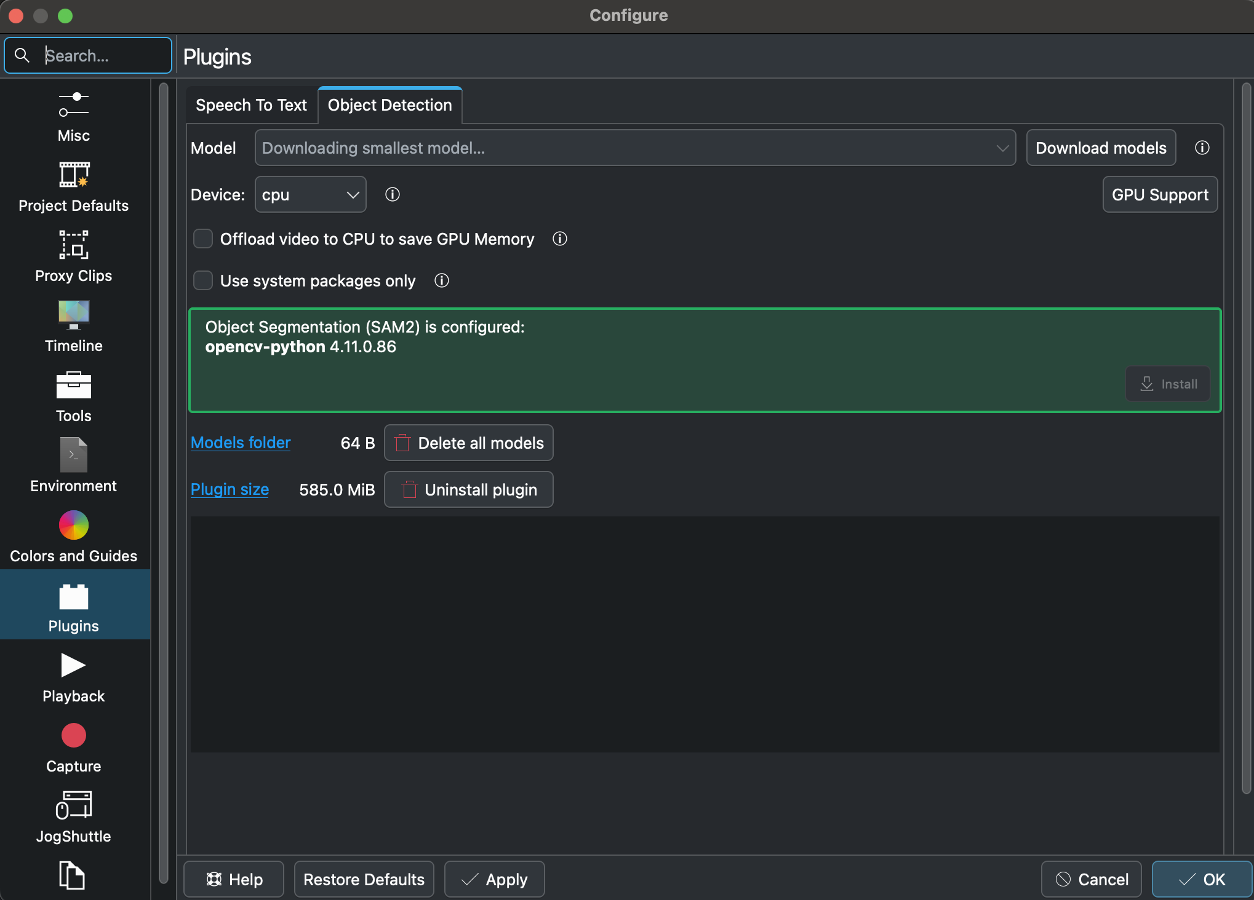Click the Cancel button
This screenshot has width=1254, height=900.
1091,879
